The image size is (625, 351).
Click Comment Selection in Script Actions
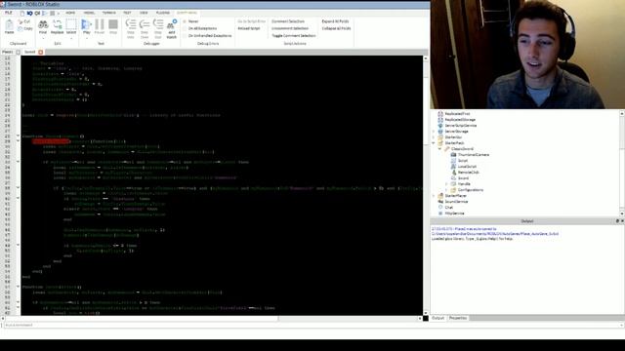pos(288,21)
